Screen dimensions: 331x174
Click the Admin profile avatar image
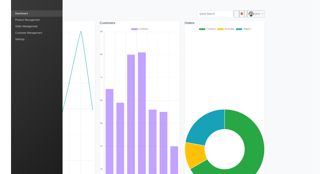251,14
